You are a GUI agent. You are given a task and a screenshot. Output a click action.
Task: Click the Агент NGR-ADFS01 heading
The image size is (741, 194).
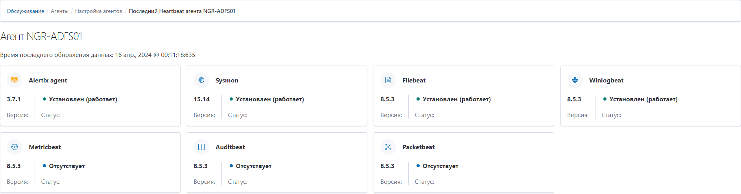(41, 37)
